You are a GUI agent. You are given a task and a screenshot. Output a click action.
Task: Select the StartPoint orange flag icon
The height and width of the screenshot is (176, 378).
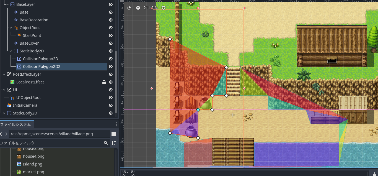[19, 35]
